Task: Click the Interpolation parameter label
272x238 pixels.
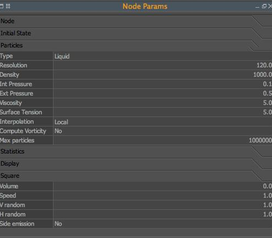Action: pyautogui.click(x=17, y=121)
